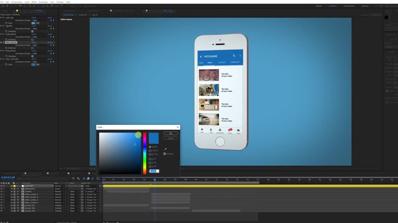Click the Silver_phone Checkbox stopwatch icon
The height and width of the screenshot is (223, 398).
tap(6, 48)
